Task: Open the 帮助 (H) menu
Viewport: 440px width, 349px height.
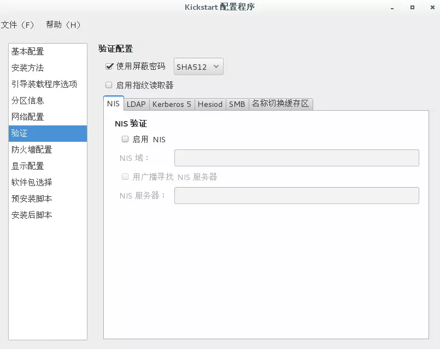Action: 63,25
